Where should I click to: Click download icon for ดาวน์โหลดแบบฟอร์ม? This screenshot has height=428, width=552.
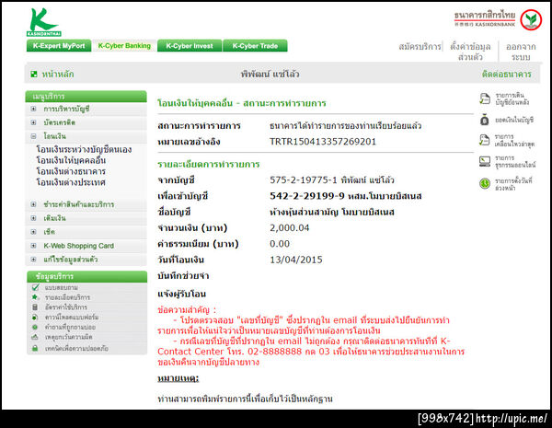[x=35, y=317]
